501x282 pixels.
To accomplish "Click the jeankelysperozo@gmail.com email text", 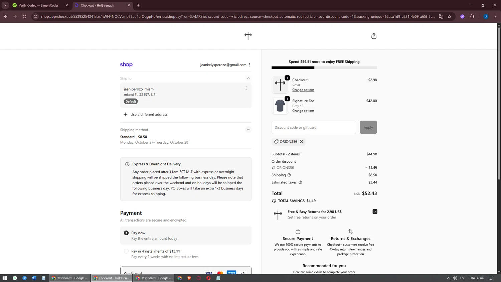I will [223, 65].
